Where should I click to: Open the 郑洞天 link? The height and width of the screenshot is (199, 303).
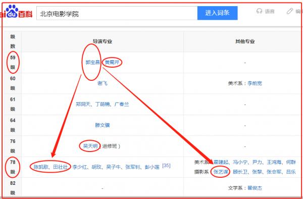83,105
